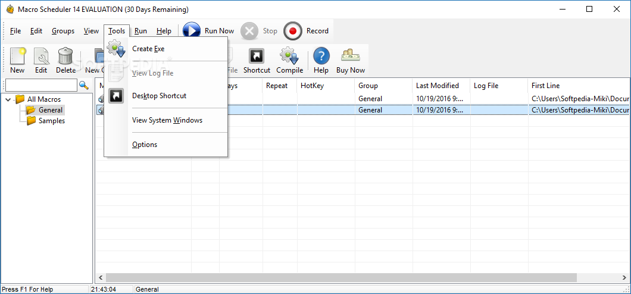Click the Compile toolbar icon
This screenshot has height=294, width=631.
(x=289, y=57)
